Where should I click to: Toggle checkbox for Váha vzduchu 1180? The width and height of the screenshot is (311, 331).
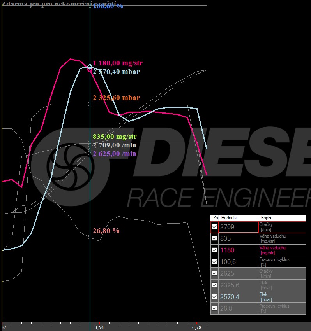214,250
